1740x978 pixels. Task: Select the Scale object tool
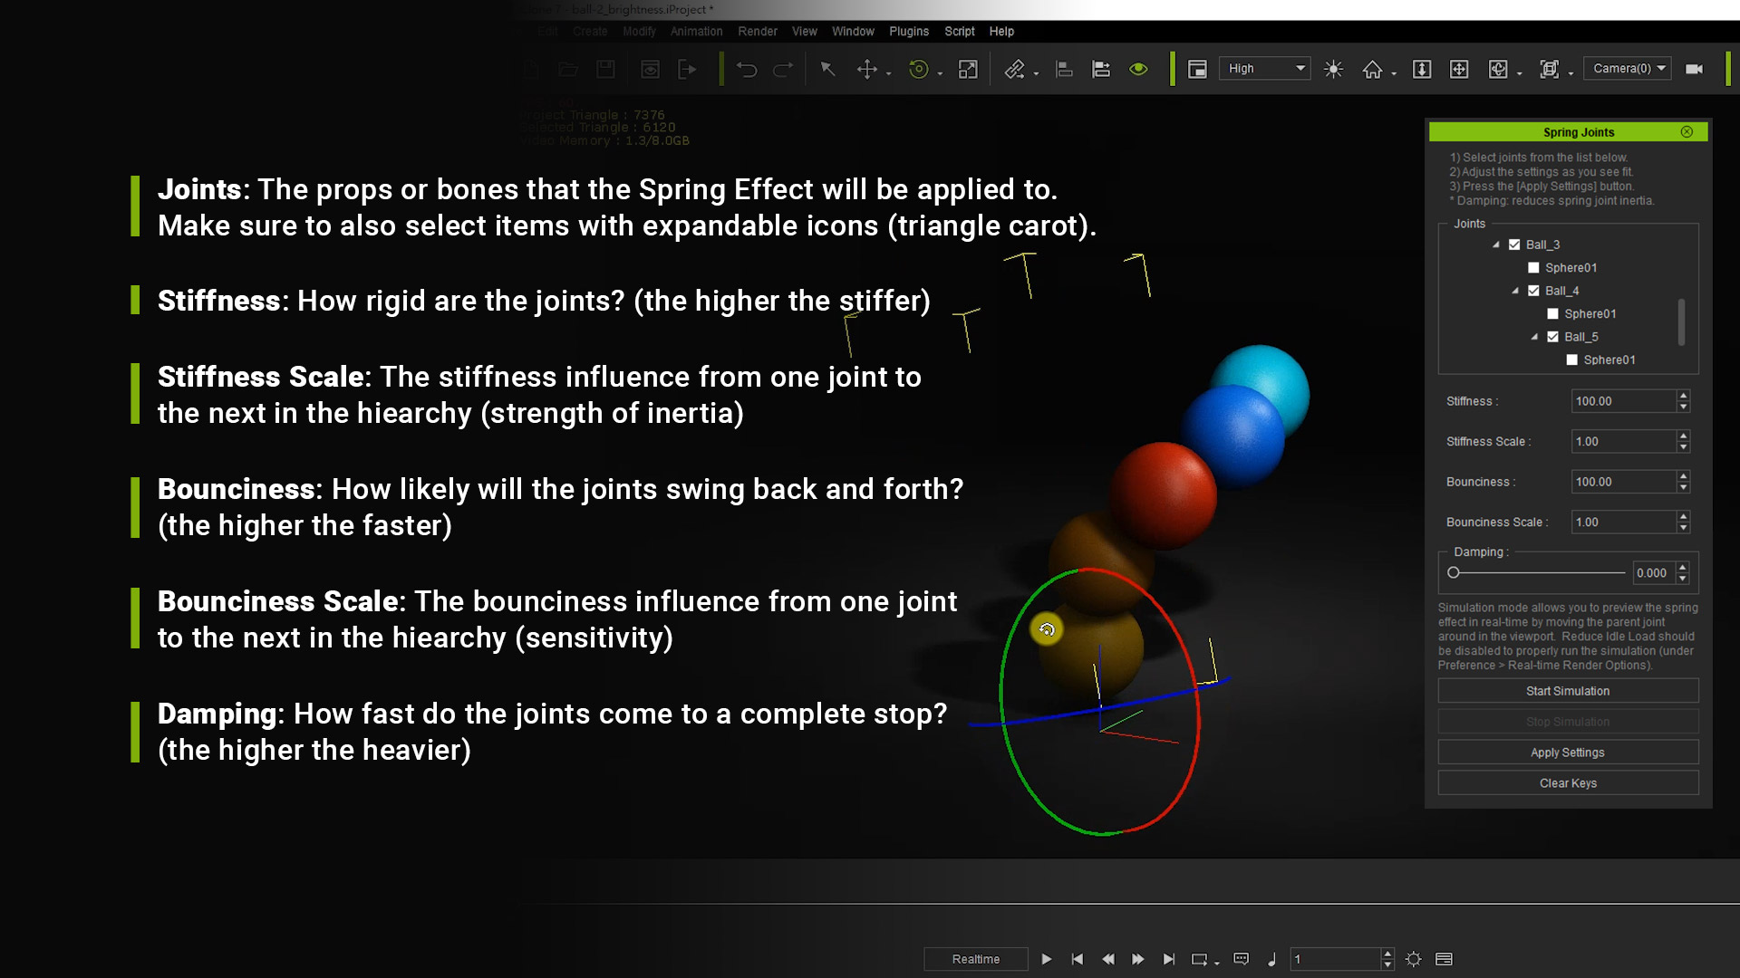click(968, 70)
